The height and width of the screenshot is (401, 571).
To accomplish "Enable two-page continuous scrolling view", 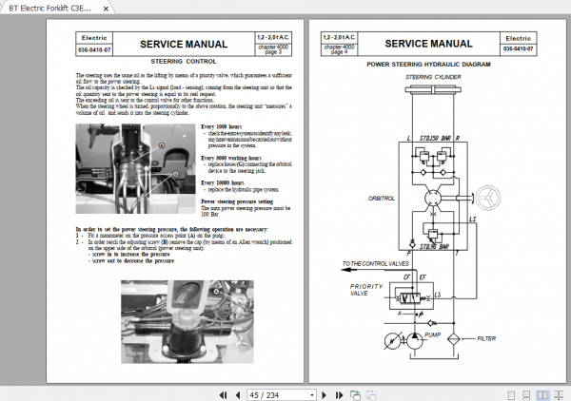I will [x=559, y=395].
